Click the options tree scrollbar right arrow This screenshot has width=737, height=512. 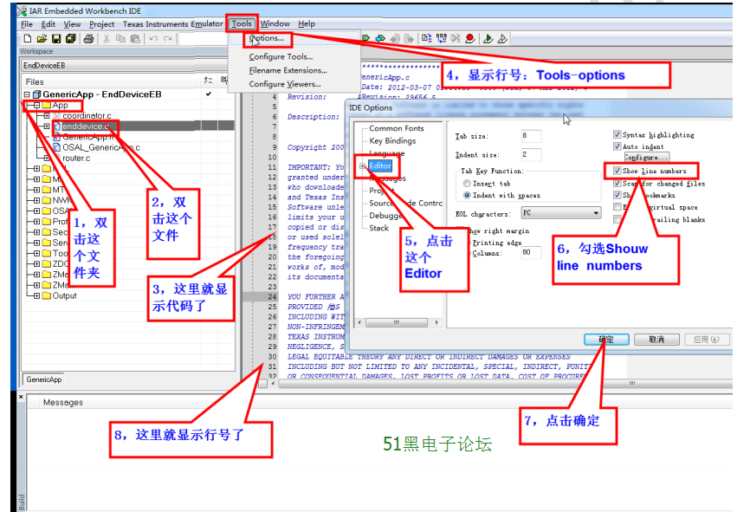click(436, 322)
